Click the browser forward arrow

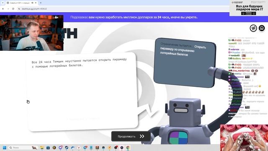click(8, 9)
